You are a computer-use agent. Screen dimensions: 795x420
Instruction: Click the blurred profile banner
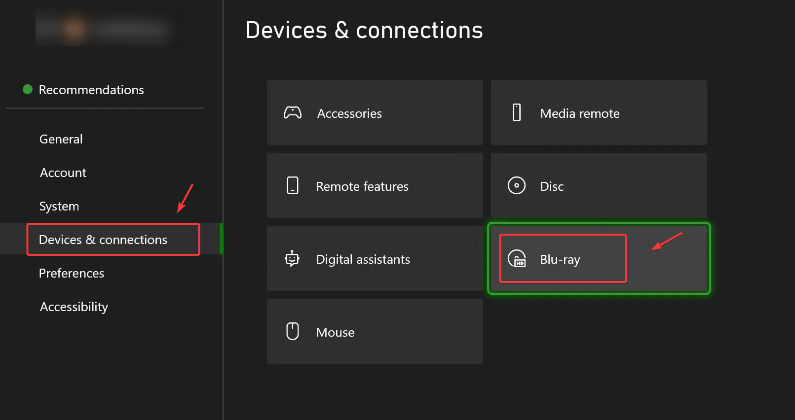pyautogui.click(x=104, y=28)
